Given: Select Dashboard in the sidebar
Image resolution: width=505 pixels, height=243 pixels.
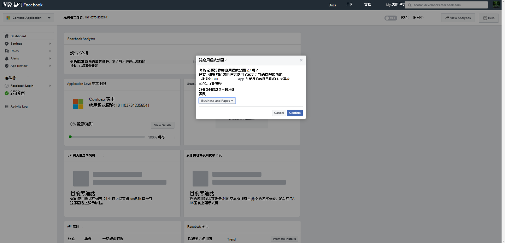Looking at the screenshot, I should (x=29, y=36).
